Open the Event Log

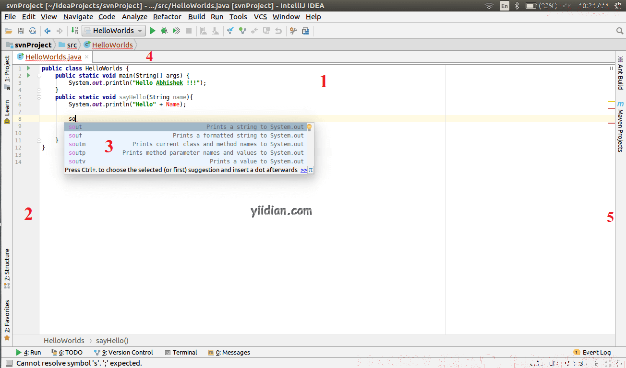tap(592, 352)
